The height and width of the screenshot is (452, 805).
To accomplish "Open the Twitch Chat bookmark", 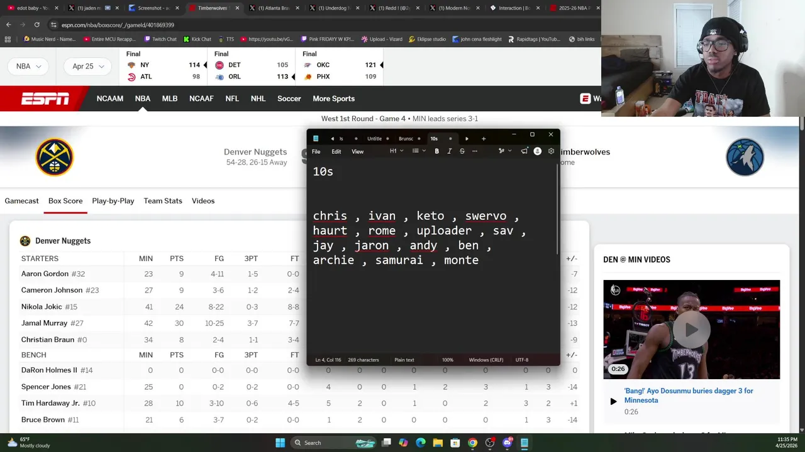I will [160, 39].
